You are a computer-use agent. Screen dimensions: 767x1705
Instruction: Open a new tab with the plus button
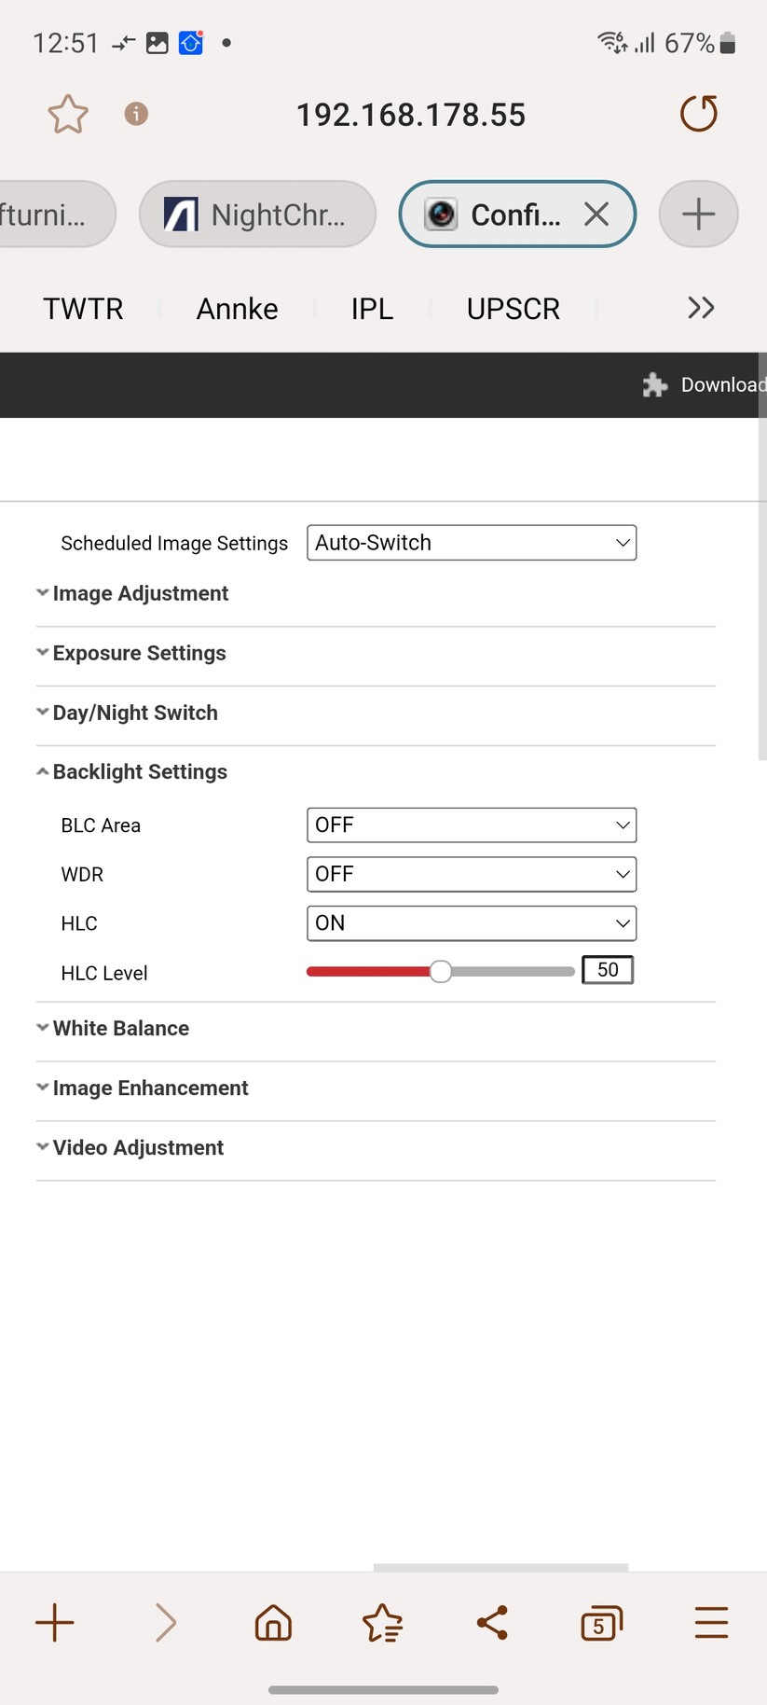698,214
